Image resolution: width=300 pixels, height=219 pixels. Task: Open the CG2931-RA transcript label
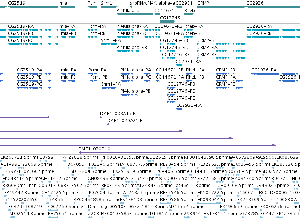click(189, 62)
